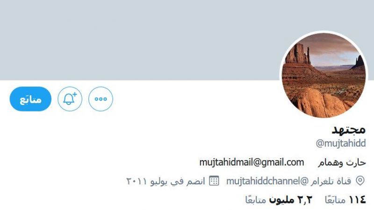374x210 pixels.
Task: Click the joined date انضم في يوليو ٢٠١١
Action: tap(165, 181)
